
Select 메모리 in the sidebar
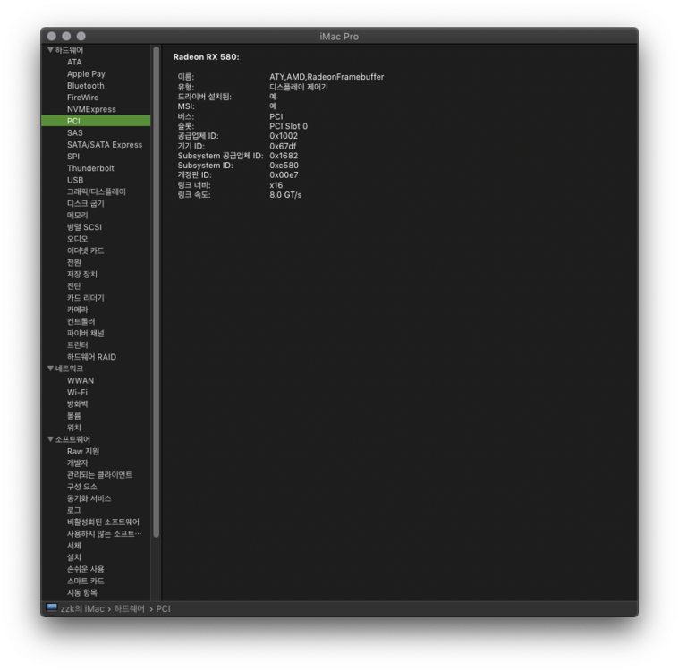click(x=77, y=216)
